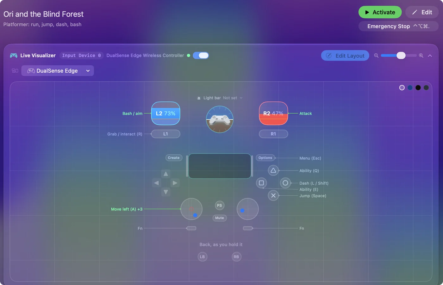
Task: Click the left Fn button
Action: tap(191, 228)
